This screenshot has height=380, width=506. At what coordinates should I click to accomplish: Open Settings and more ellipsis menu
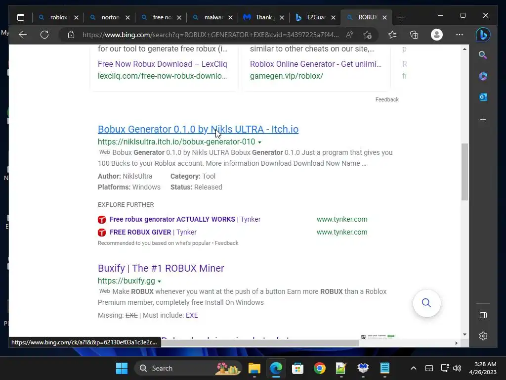(x=460, y=35)
